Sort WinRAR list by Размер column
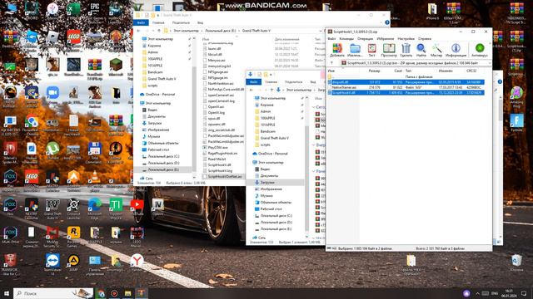The image size is (533, 299). tap(374, 71)
